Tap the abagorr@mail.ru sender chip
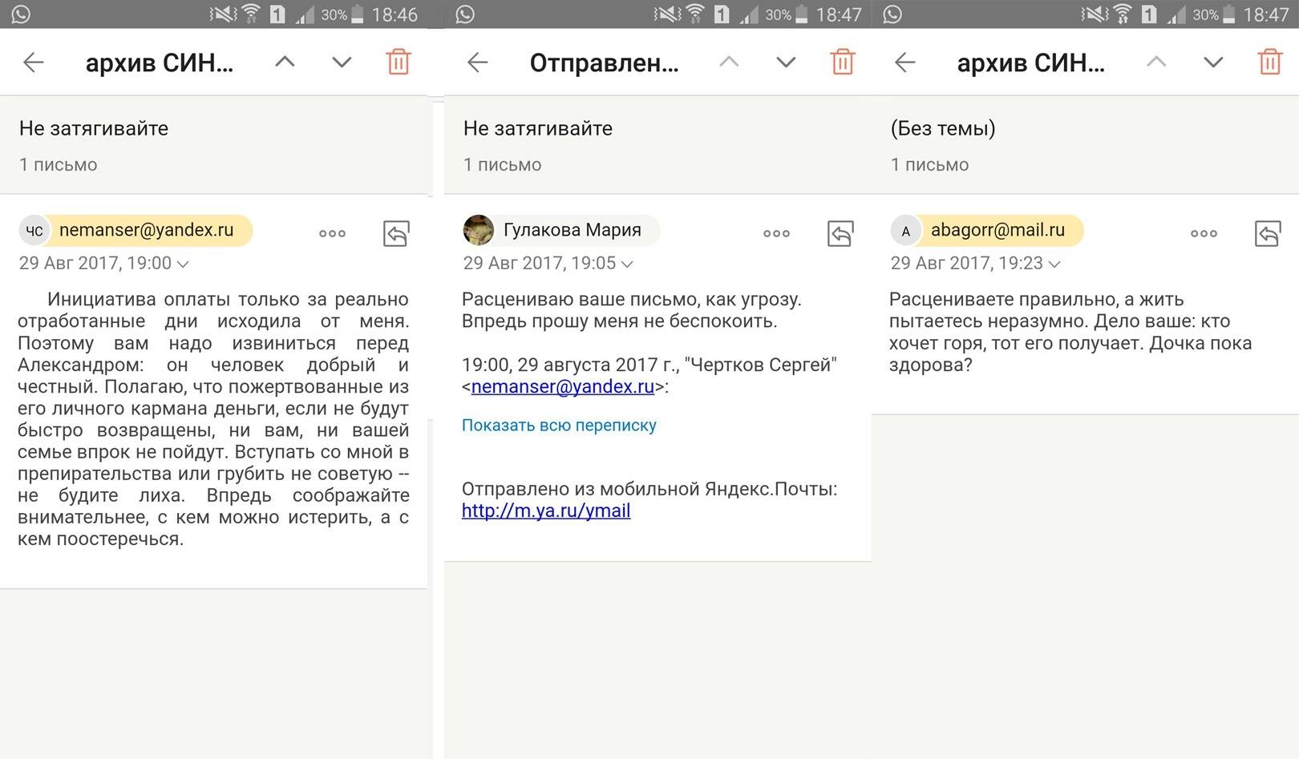This screenshot has width=1299, height=759. (x=997, y=230)
